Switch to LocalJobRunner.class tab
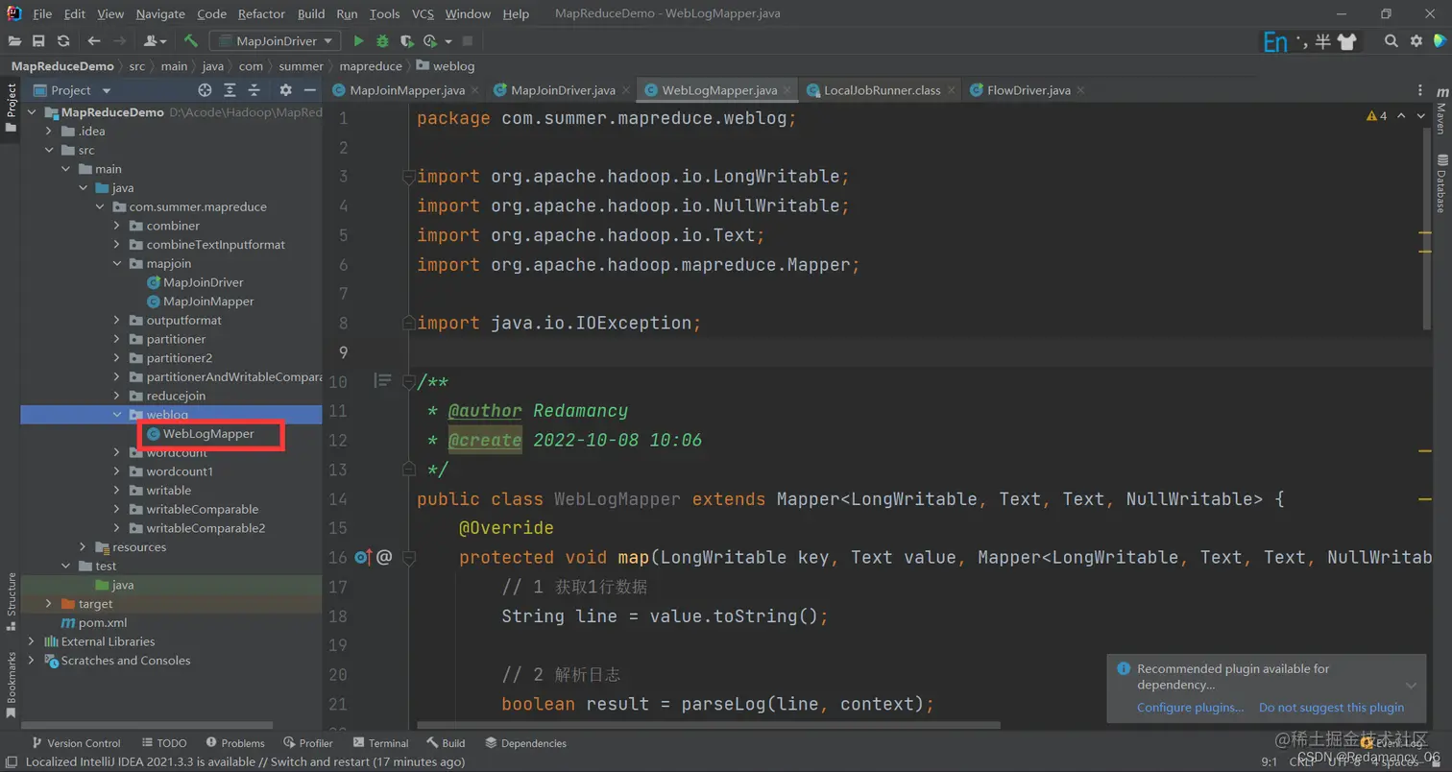 pyautogui.click(x=882, y=90)
